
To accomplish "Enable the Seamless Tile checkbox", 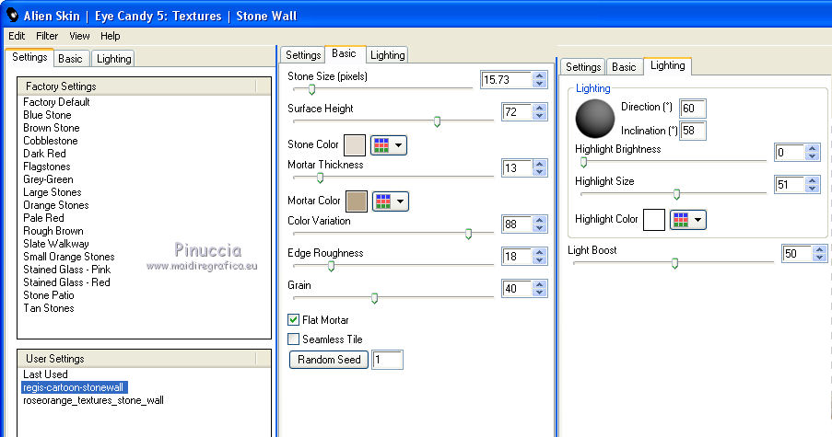I will pyautogui.click(x=293, y=339).
